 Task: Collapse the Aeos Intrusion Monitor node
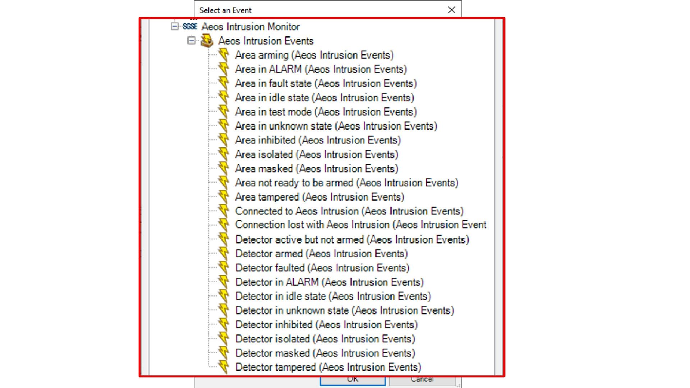coord(175,26)
